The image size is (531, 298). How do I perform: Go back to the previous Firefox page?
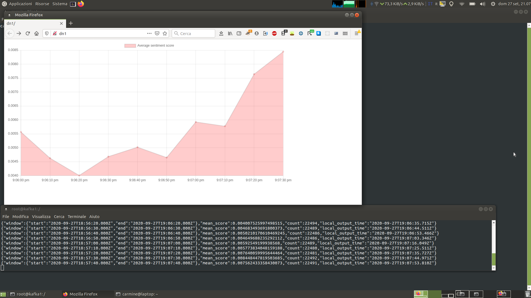point(10,33)
